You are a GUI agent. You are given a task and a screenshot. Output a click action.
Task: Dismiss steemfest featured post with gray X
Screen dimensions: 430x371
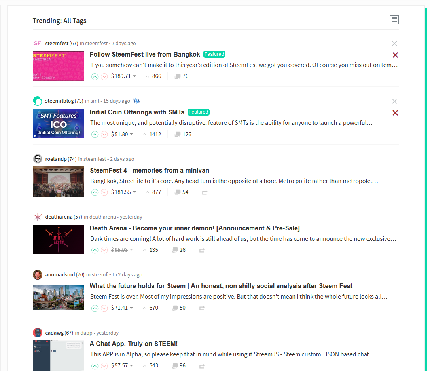[x=394, y=44]
